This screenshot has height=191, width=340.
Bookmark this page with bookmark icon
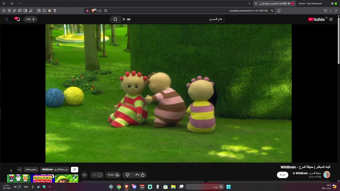pos(279,11)
